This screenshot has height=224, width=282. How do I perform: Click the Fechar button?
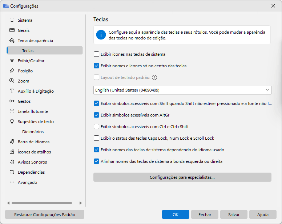point(205,214)
